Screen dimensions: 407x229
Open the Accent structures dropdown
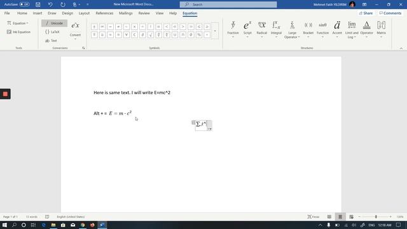[337, 29]
